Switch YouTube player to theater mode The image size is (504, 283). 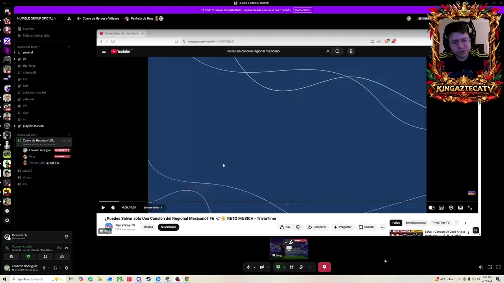[x=460, y=208]
